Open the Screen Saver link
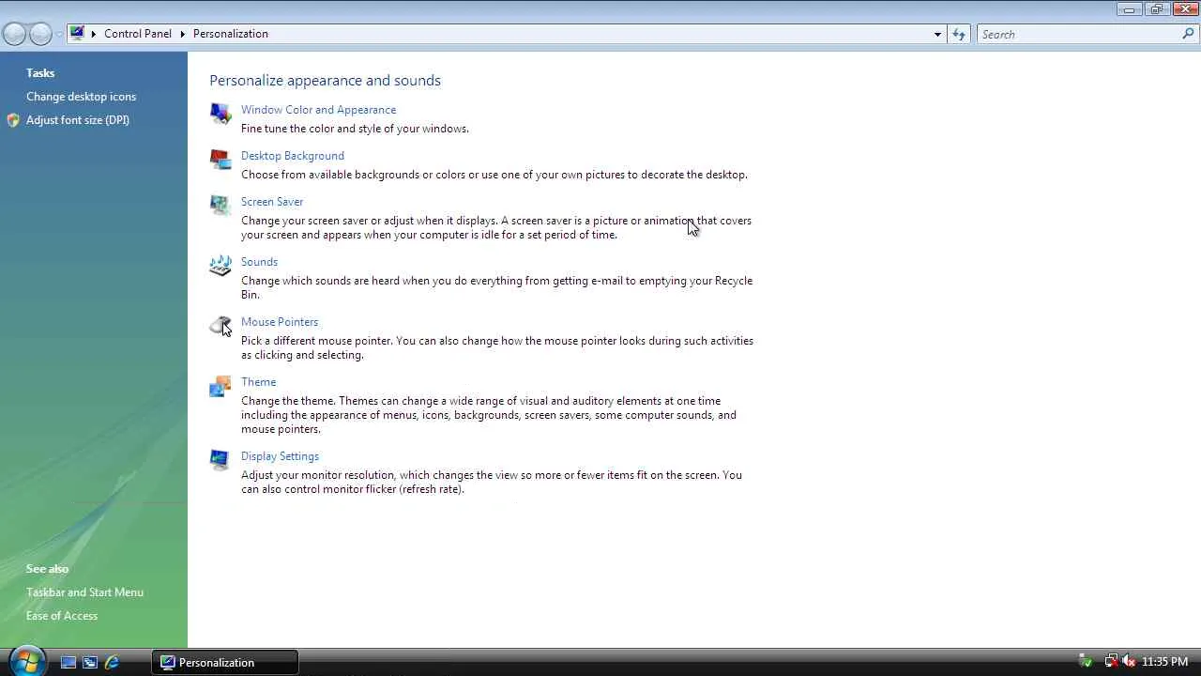The width and height of the screenshot is (1201, 676). [272, 202]
